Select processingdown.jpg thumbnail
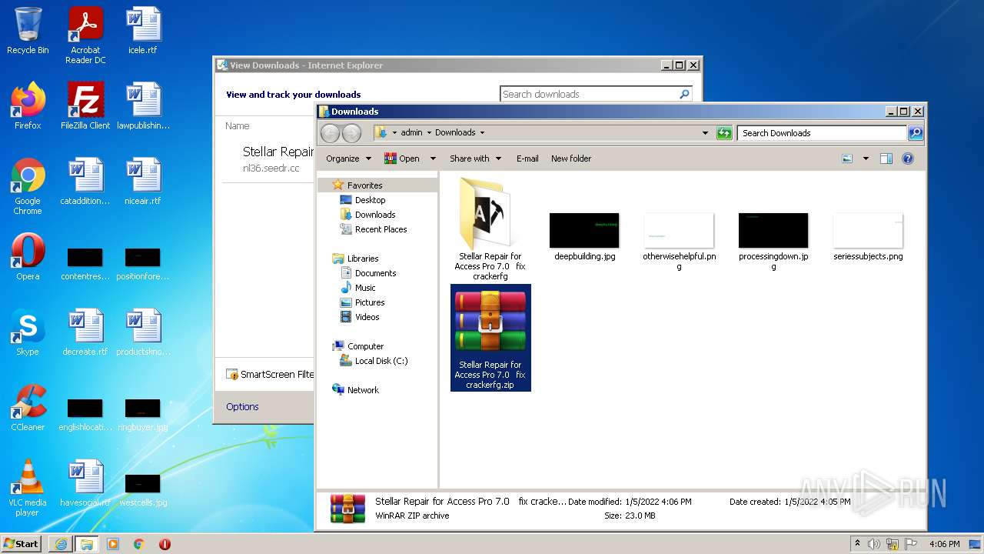Viewport: 984px width, 554px height. (x=773, y=242)
